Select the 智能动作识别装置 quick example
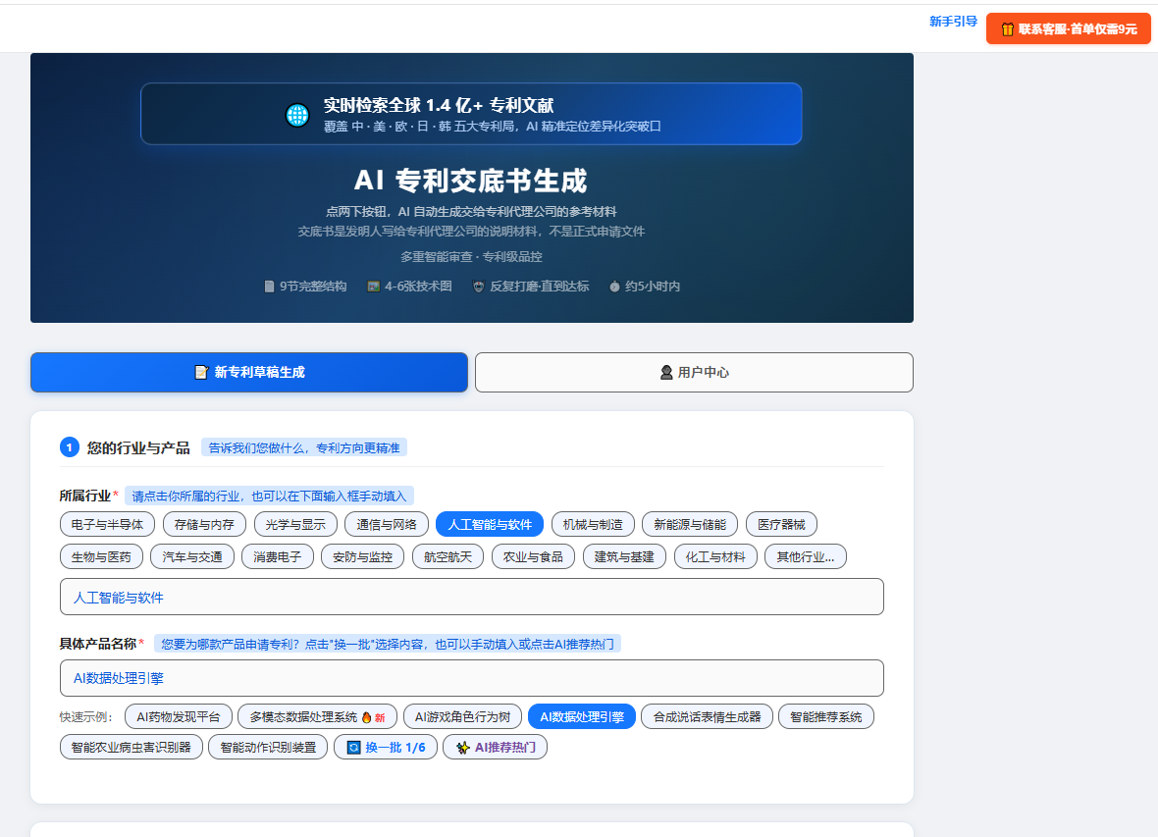1158x837 pixels. 268,748
